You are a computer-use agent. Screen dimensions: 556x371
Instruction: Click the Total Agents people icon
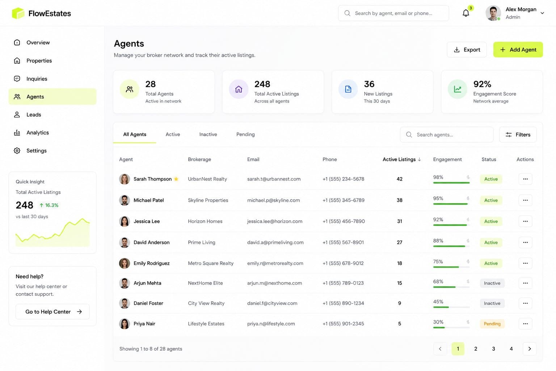pos(130,89)
